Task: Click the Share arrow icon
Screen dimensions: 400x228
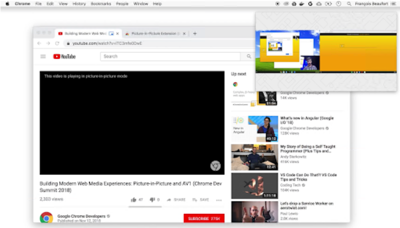Action: [x=168, y=199]
